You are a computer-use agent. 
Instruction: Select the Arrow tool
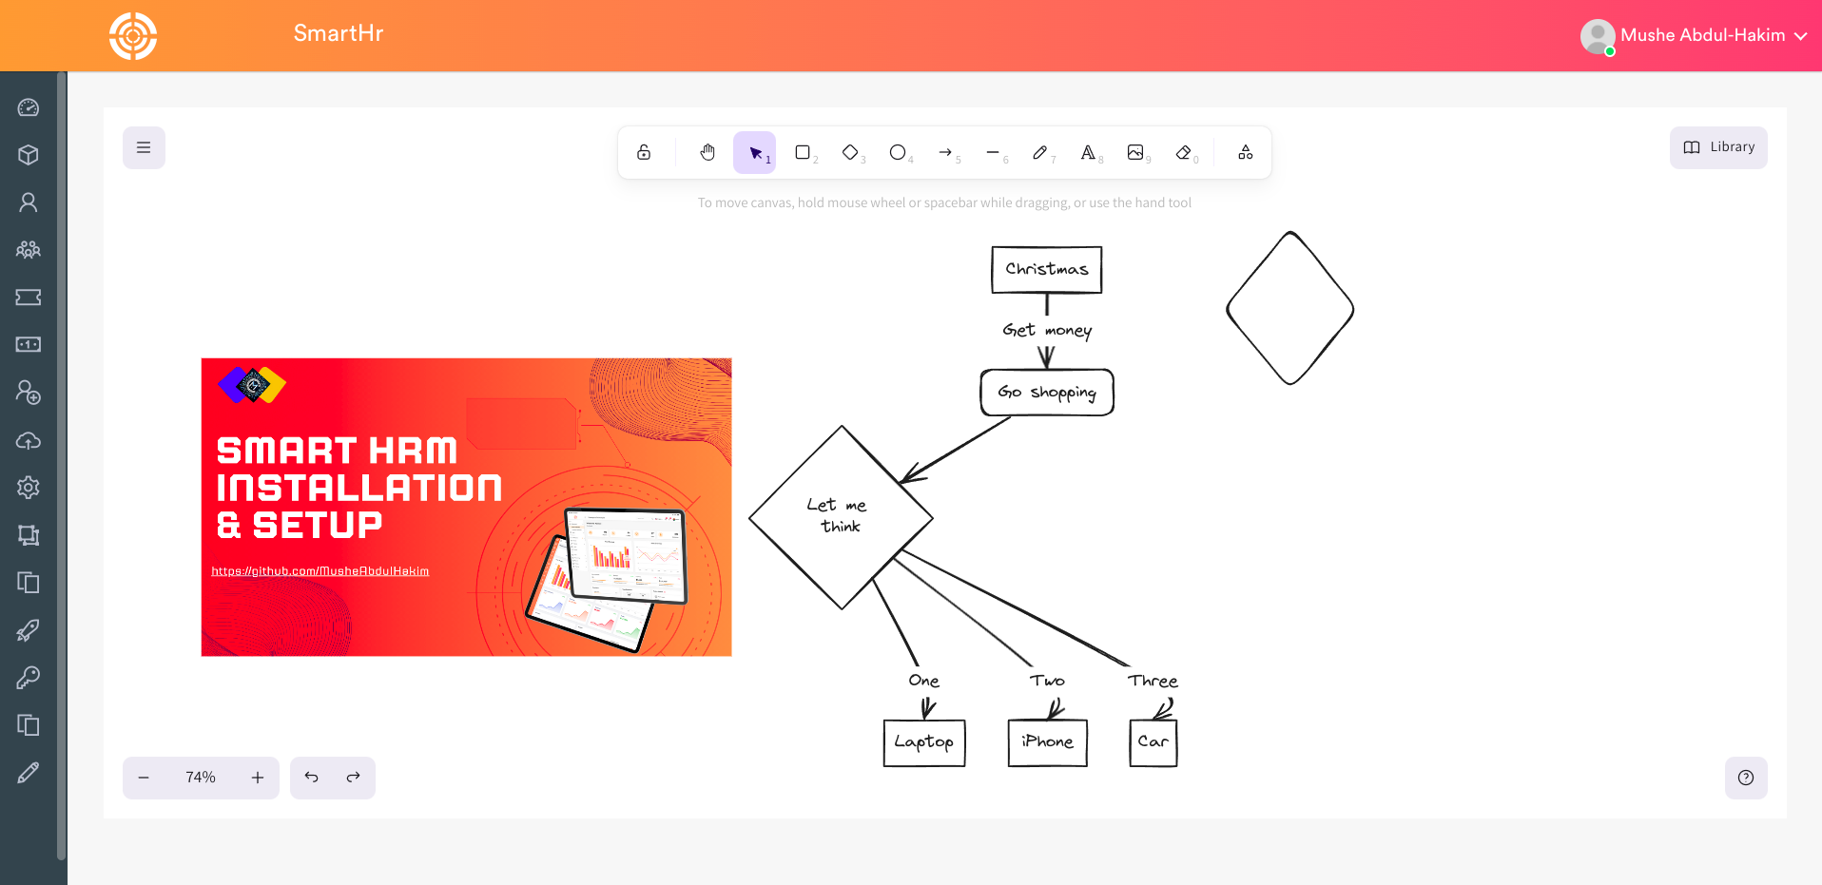click(x=945, y=152)
